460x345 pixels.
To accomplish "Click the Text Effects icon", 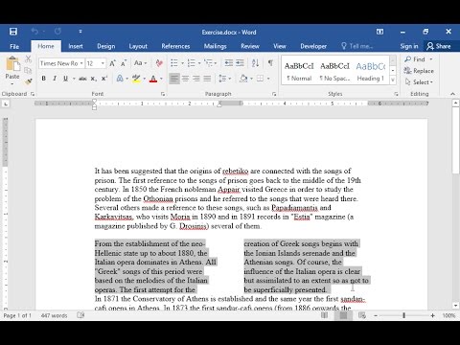I will [120, 79].
